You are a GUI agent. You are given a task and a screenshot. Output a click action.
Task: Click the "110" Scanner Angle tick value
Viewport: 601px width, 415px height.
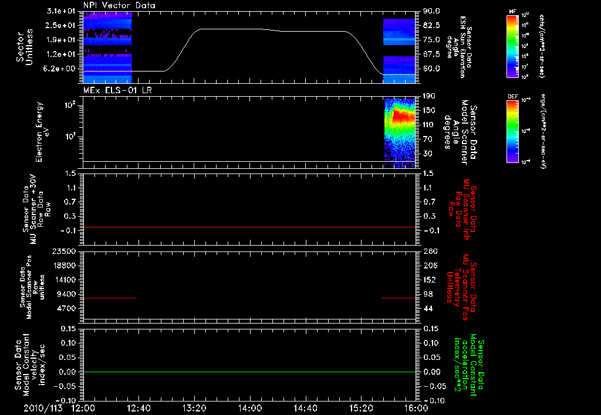pos(429,125)
